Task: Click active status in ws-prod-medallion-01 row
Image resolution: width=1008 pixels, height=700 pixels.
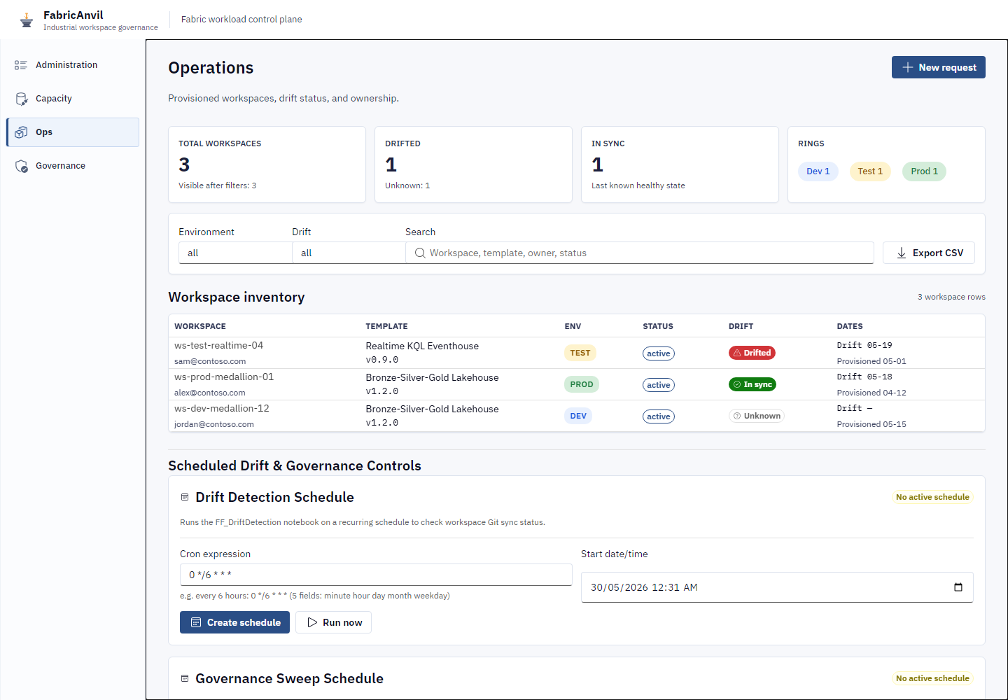Action: [x=659, y=385]
